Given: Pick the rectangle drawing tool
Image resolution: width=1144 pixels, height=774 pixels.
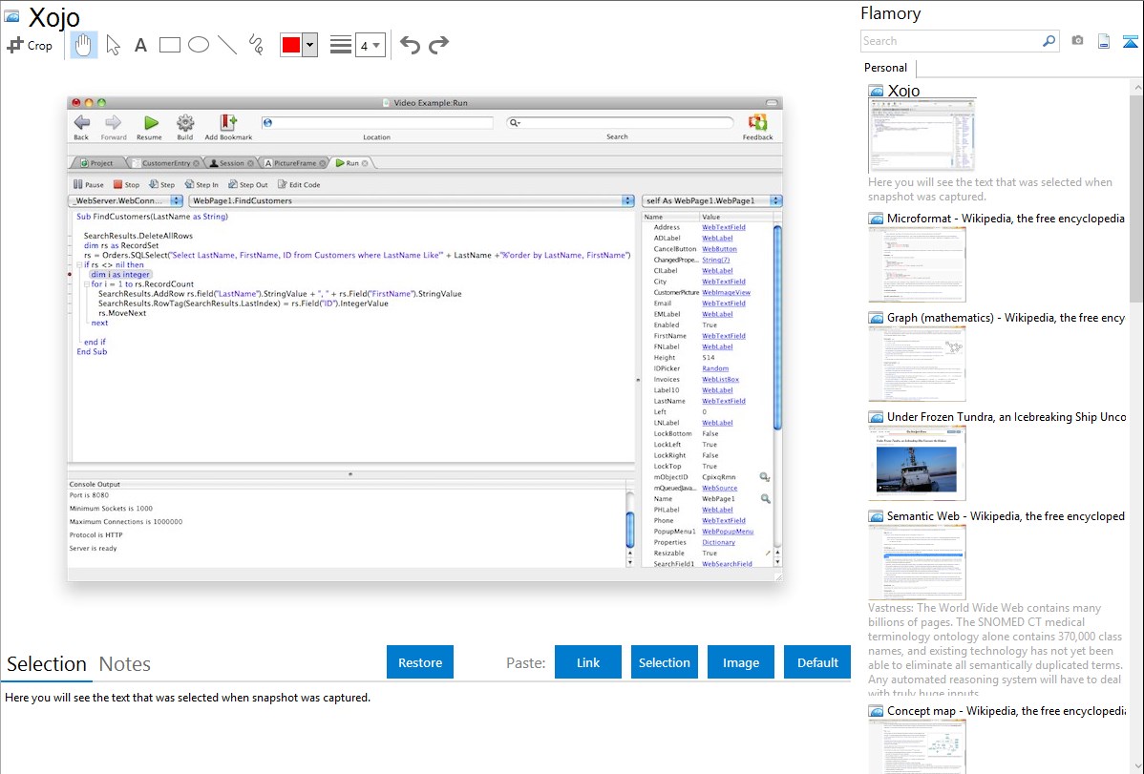Looking at the screenshot, I should (x=169, y=45).
